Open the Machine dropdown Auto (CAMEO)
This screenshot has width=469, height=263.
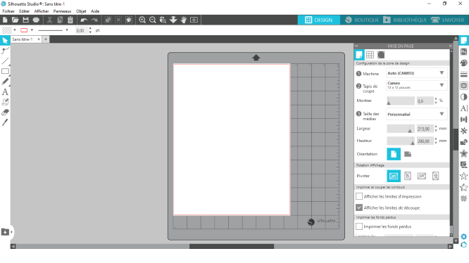pyautogui.click(x=416, y=73)
